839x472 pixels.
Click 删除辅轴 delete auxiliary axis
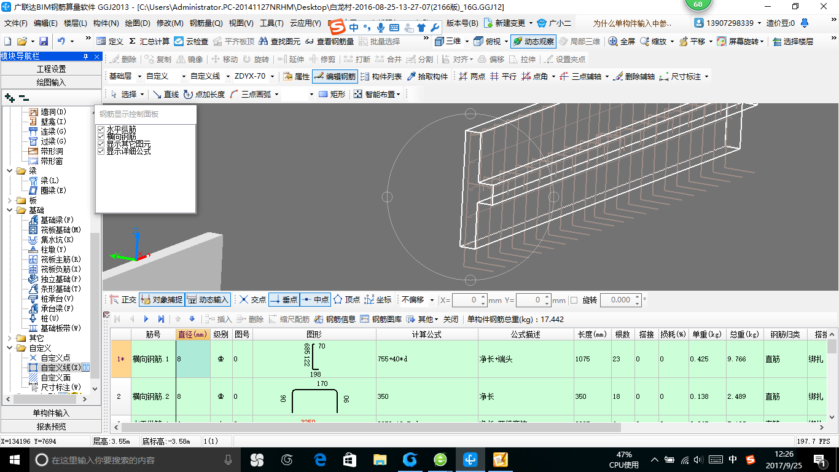point(634,77)
